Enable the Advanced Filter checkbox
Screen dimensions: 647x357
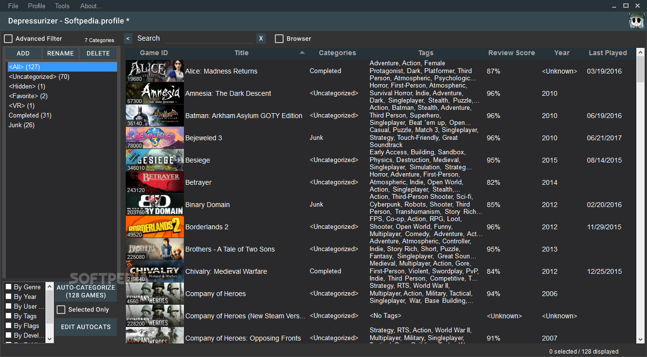(8, 39)
